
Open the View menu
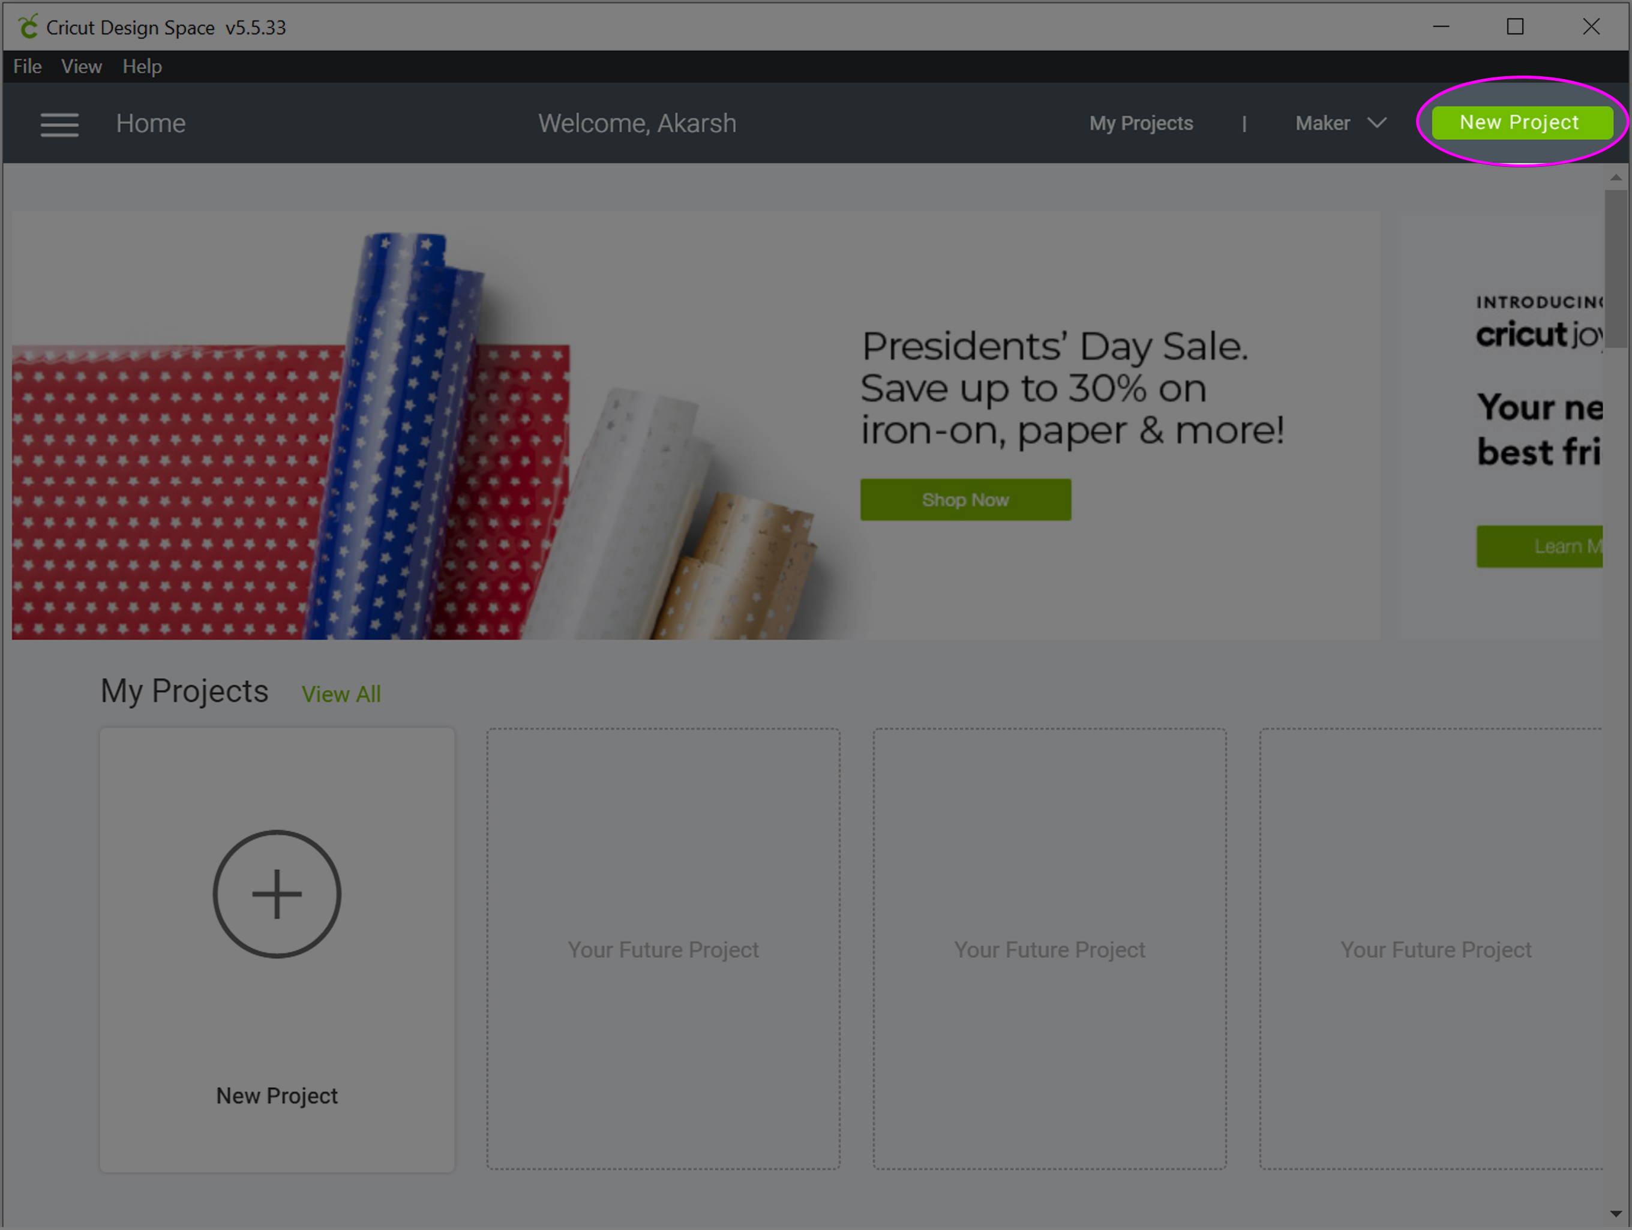[81, 67]
